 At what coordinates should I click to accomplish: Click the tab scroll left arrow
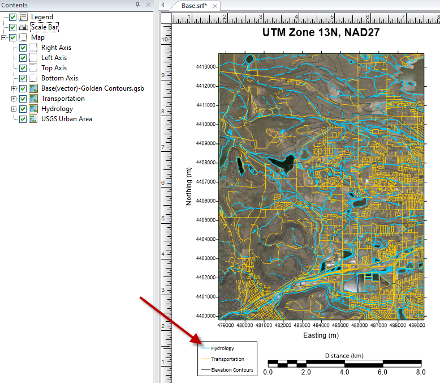click(163, 5)
